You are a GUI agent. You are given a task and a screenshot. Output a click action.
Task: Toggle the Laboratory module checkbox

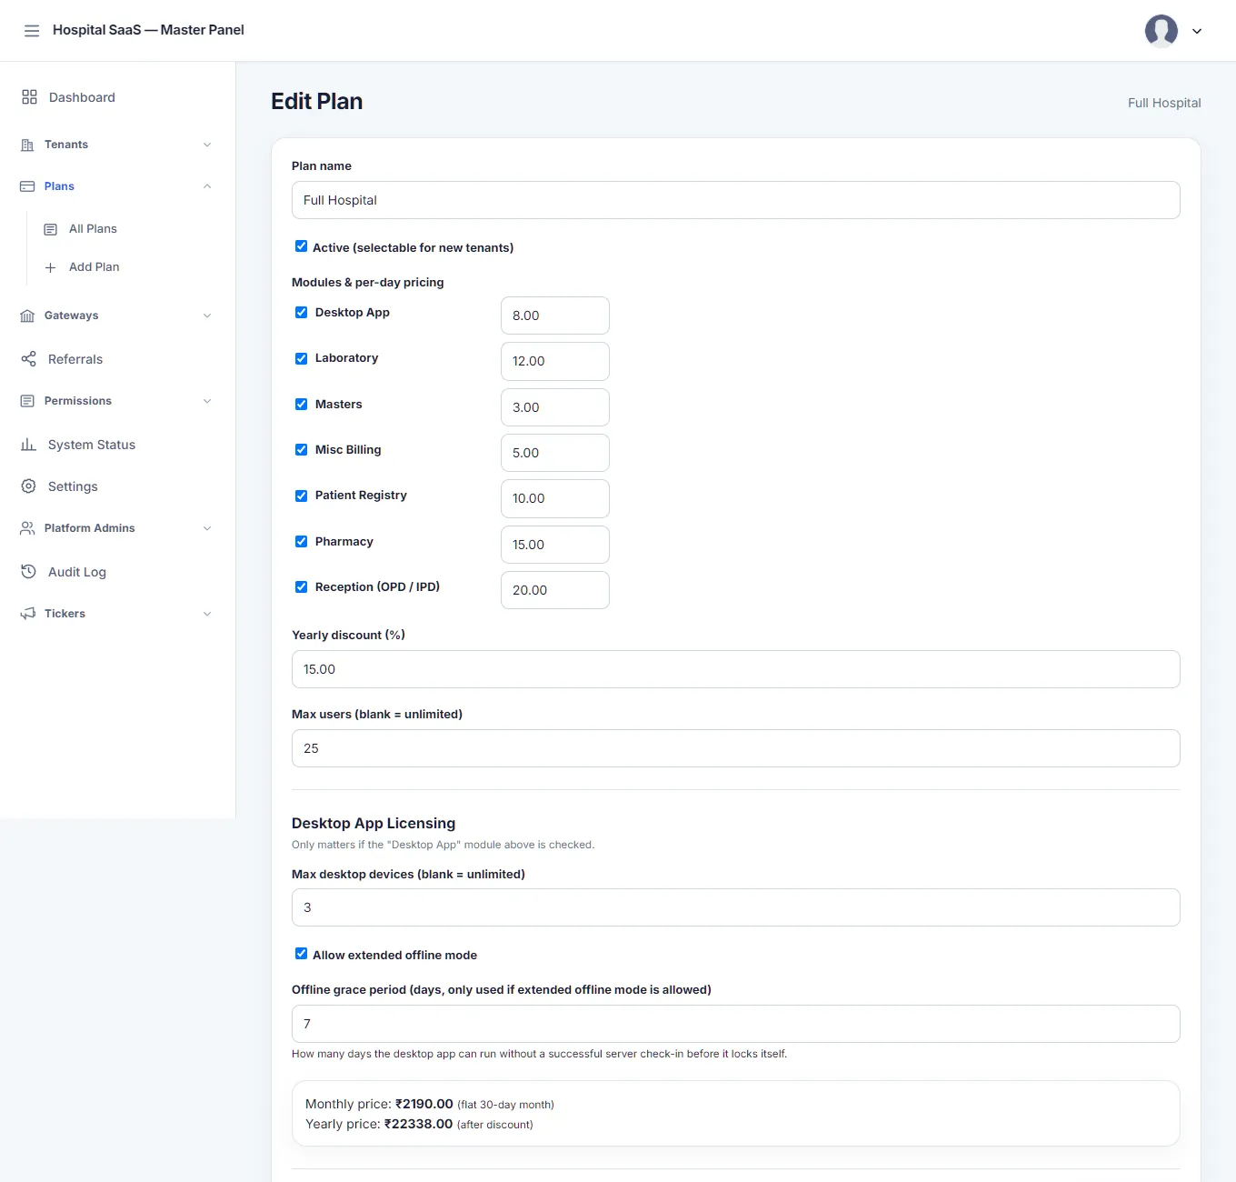tap(301, 358)
